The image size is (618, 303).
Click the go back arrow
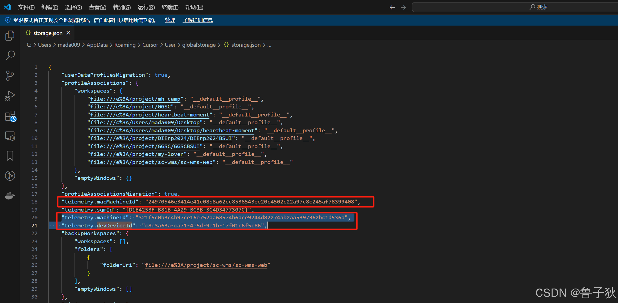pos(392,8)
